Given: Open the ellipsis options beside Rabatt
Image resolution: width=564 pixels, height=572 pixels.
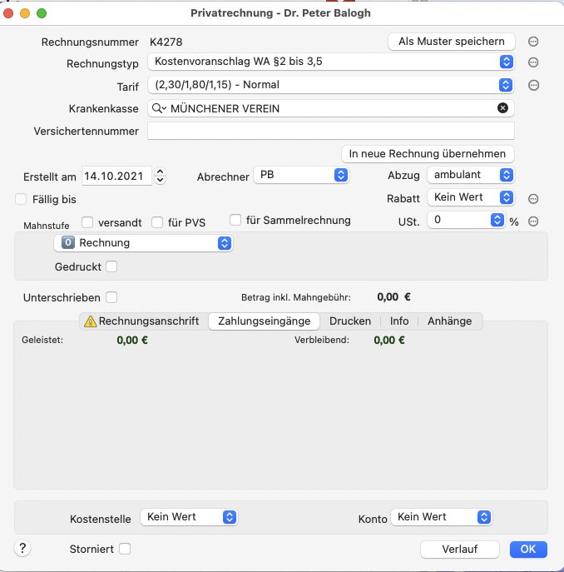Looking at the screenshot, I should pos(533,199).
